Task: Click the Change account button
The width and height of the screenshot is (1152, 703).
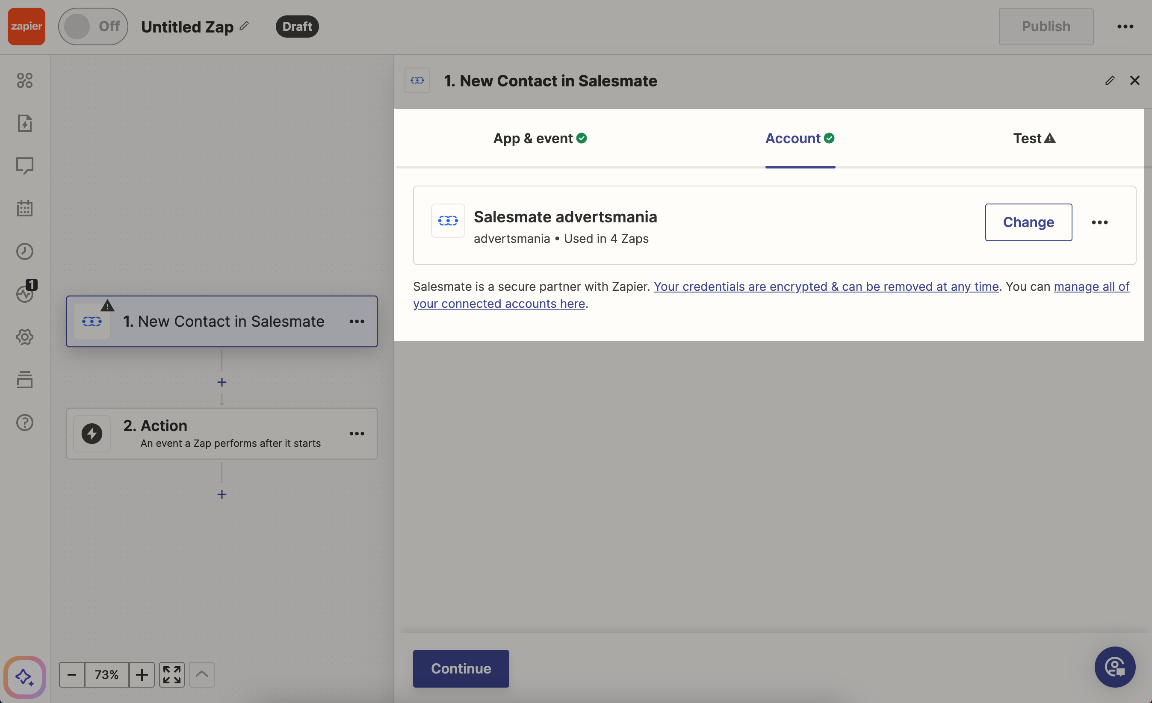Action: 1028,222
